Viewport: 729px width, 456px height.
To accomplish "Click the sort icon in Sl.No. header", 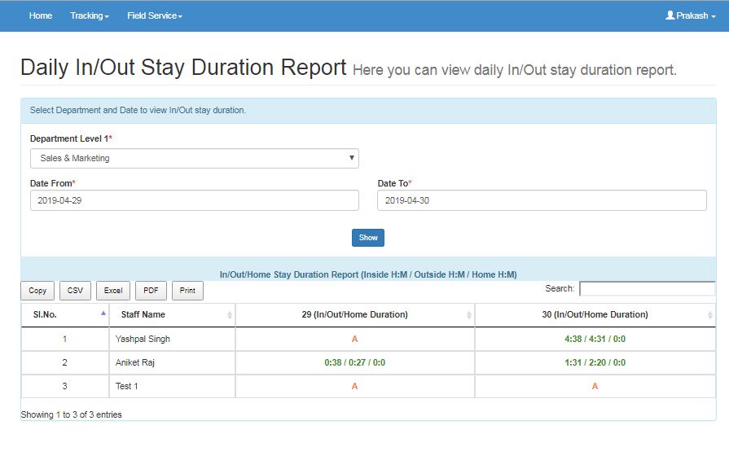I will 103,314.
